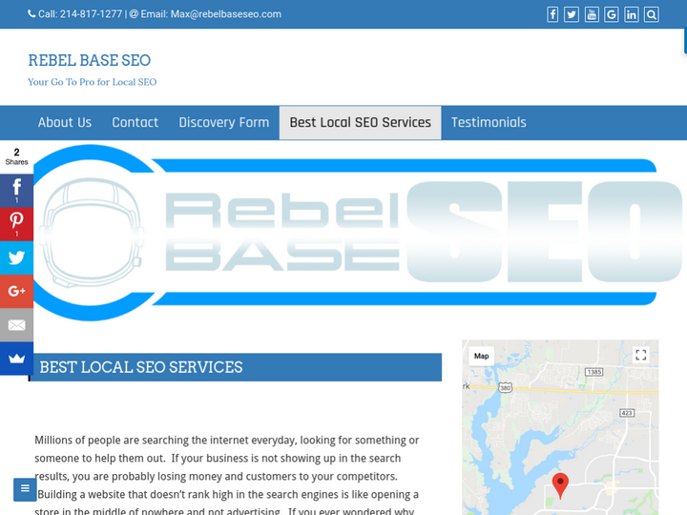
Task: Select Best Local SEO Services tab
Action: pos(360,123)
